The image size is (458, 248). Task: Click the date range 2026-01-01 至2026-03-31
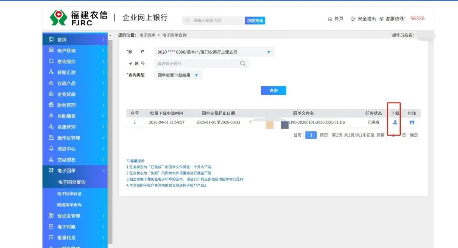pyautogui.click(x=218, y=122)
